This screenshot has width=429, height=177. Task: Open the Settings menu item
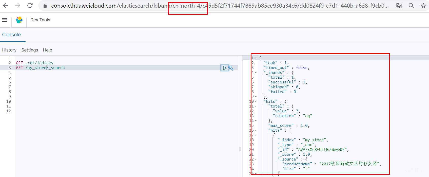click(x=30, y=50)
